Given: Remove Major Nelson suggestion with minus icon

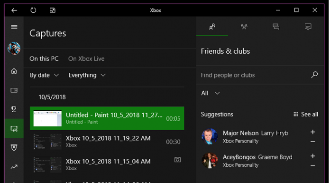Looking at the screenshot, I should pyautogui.click(x=313, y=142).
